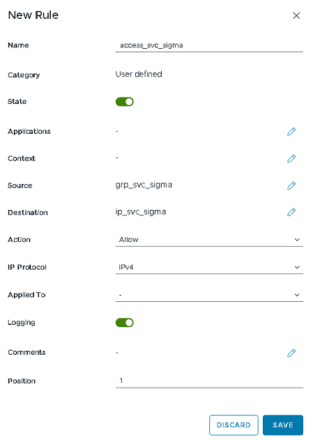
Task: Open the Action dropdown showing Allow
Action: (x=209, y=240)
